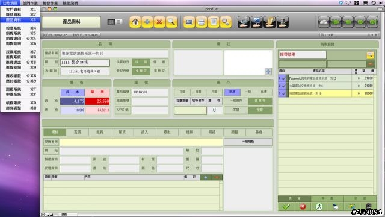Viewport: 385px width, 217px height.
Task: Open the 輔助說明 menu
Action: tap(70, 3)
